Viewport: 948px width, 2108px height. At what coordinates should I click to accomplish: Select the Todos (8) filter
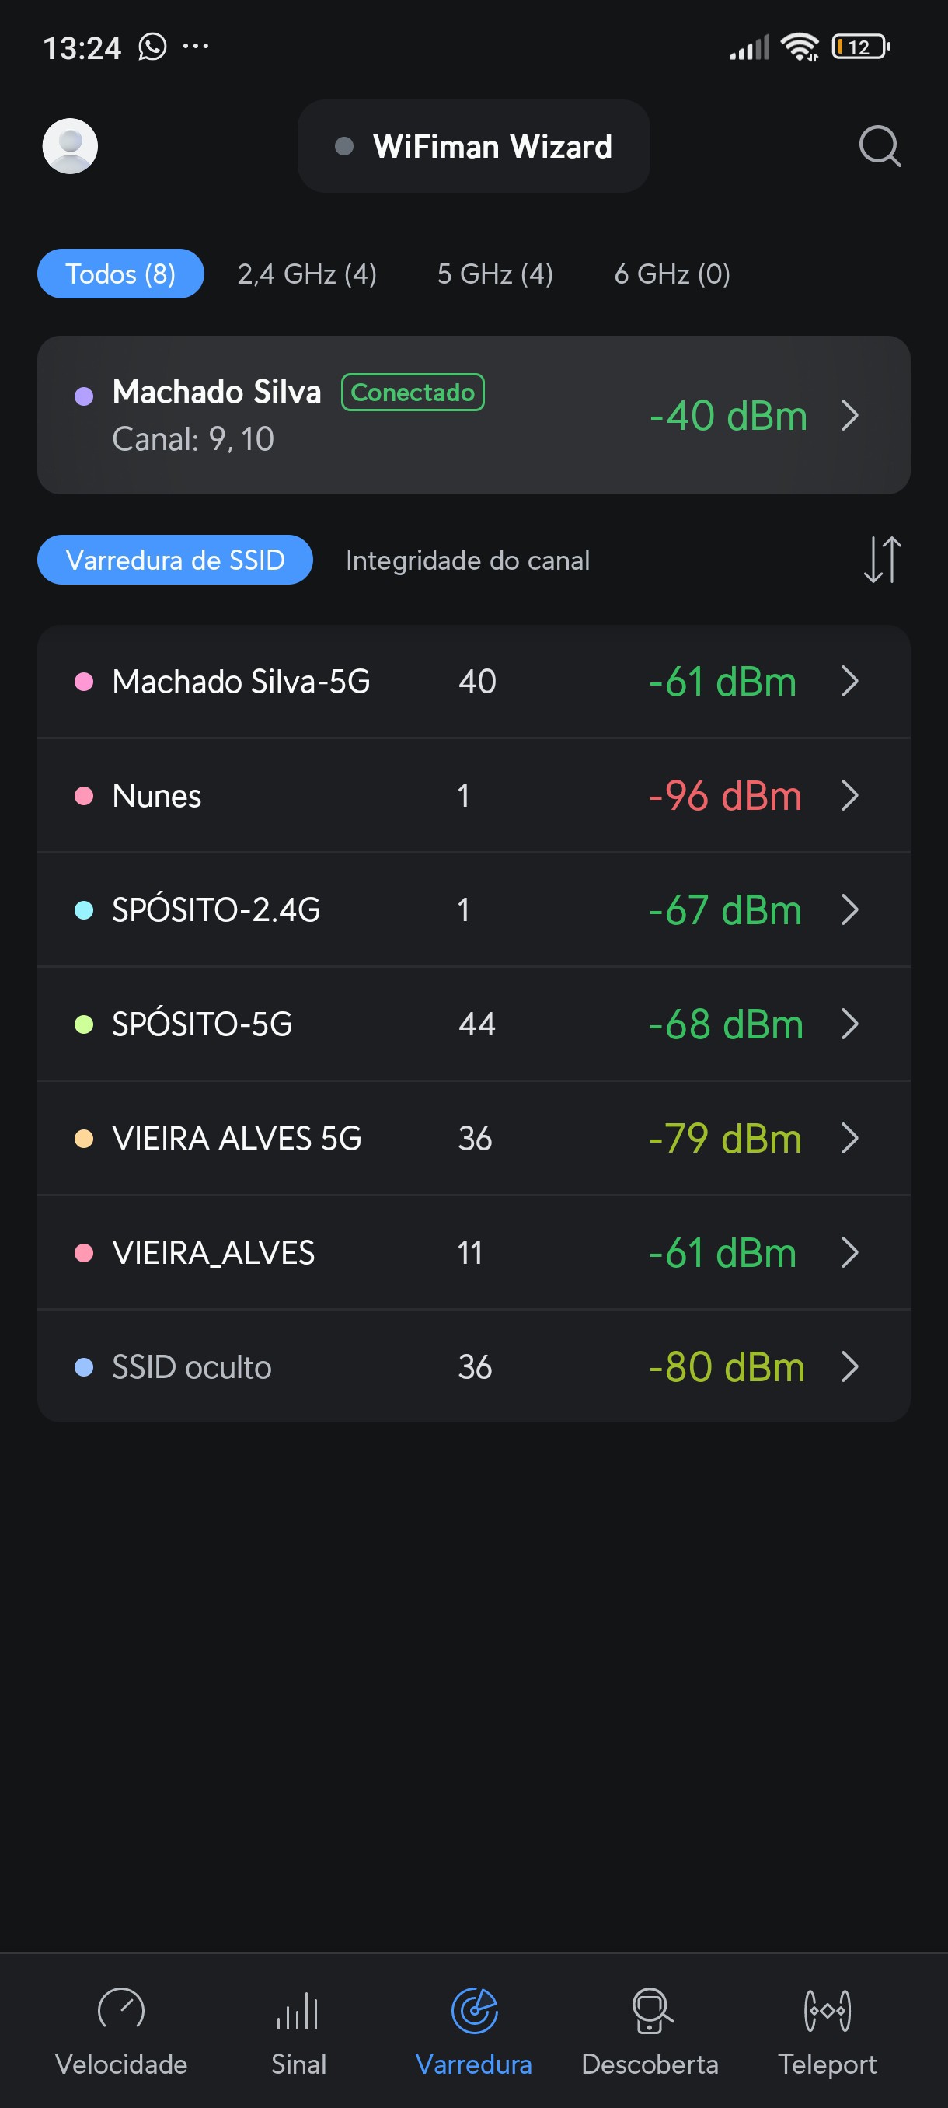(120, 274)
